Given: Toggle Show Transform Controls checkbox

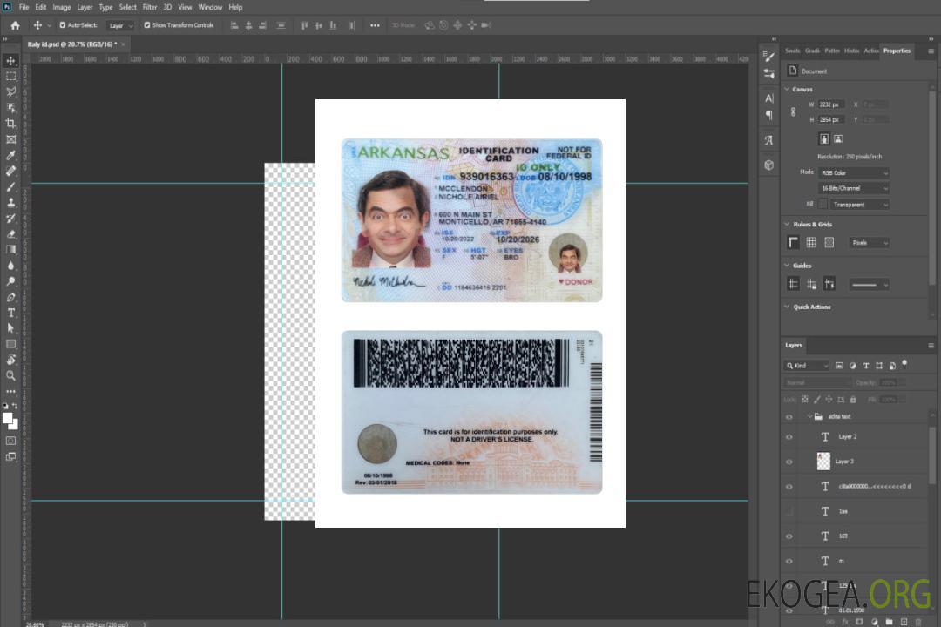Looking at the screenshot, I should (x=147, y=25).
